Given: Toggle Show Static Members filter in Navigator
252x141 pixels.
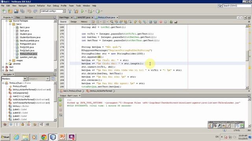Looking at the screenshot, I should click(x=17, y=125).
